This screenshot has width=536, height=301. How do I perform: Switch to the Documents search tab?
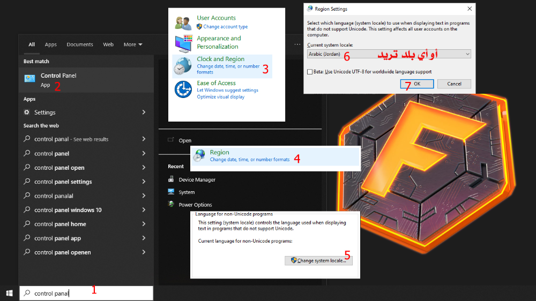click(80, 44)
